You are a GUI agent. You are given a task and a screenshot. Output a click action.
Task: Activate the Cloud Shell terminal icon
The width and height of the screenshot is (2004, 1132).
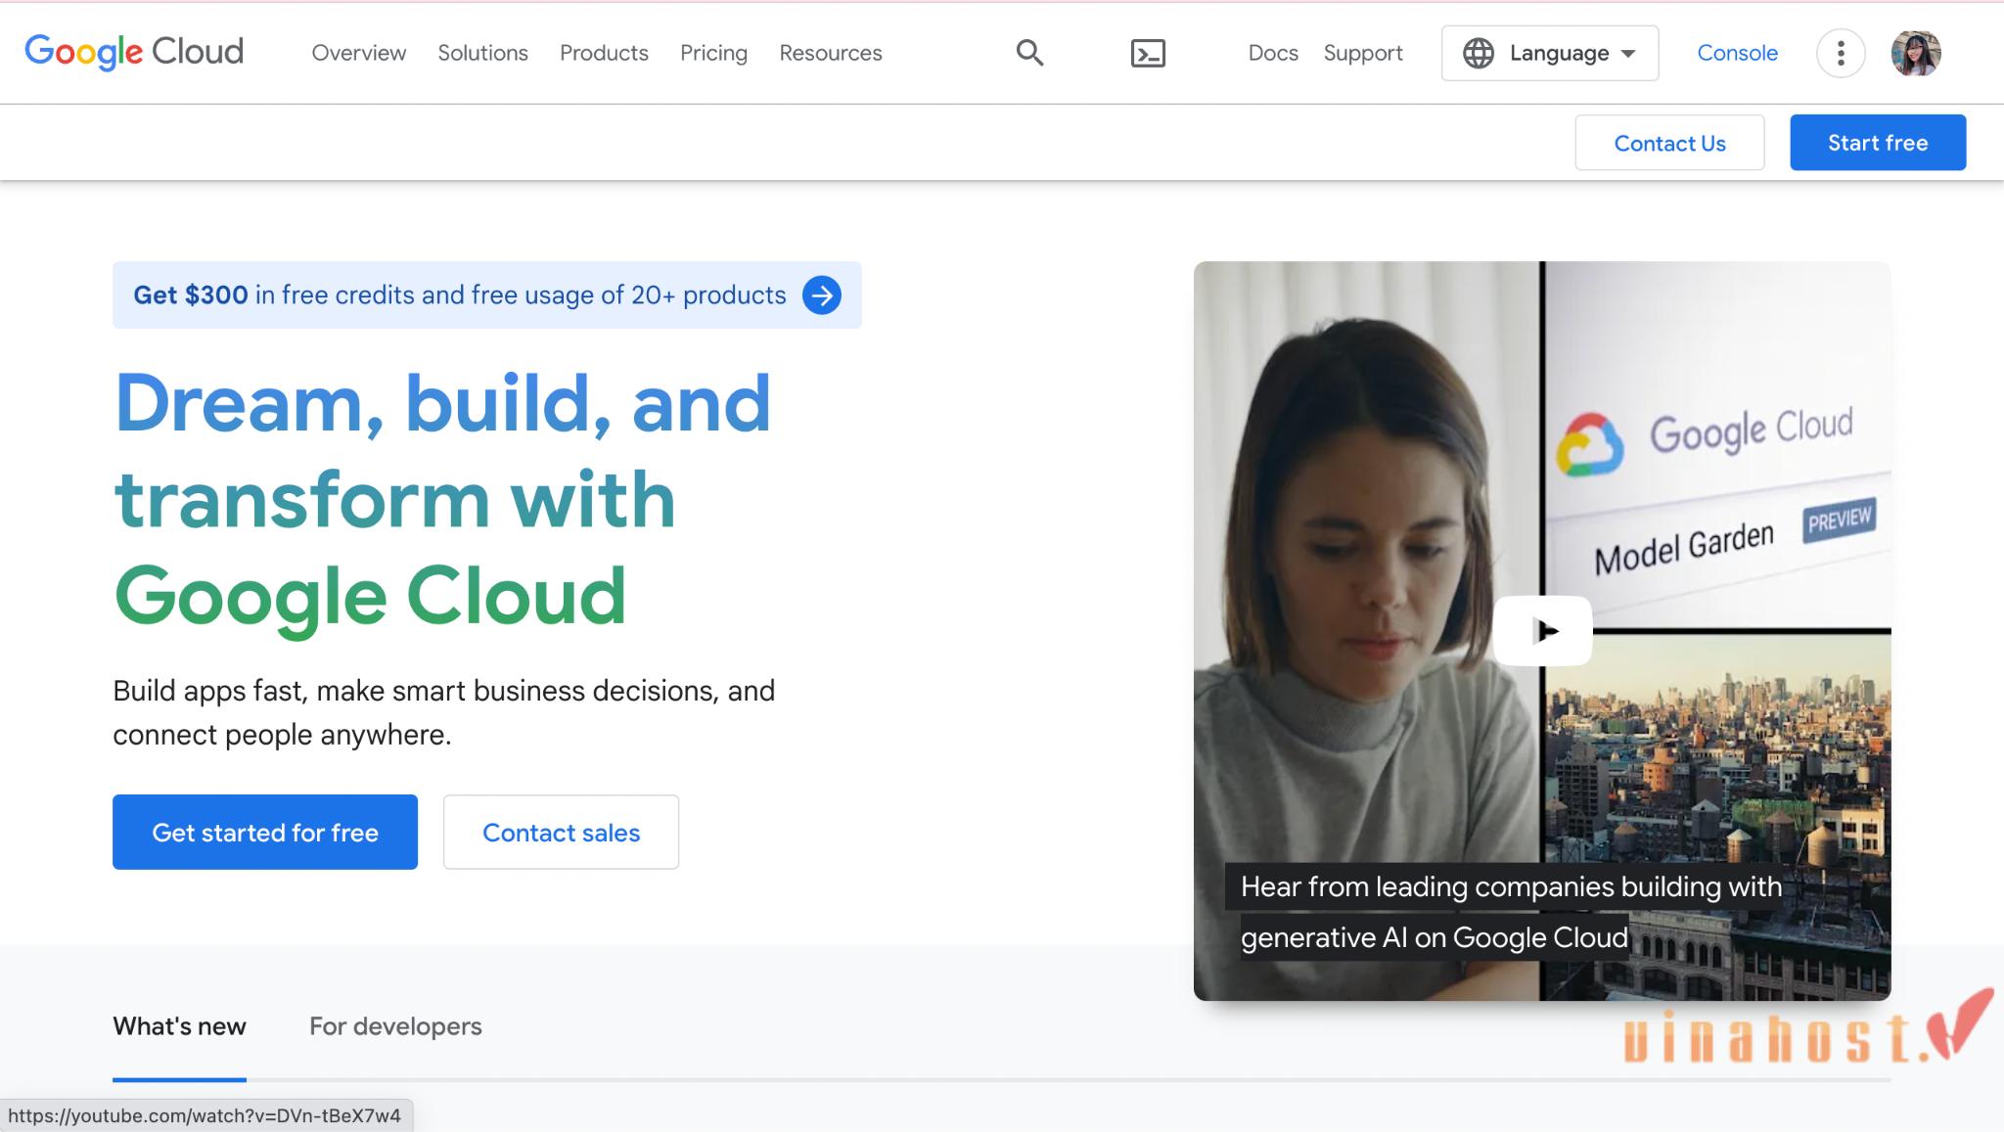coord(1148,53)
